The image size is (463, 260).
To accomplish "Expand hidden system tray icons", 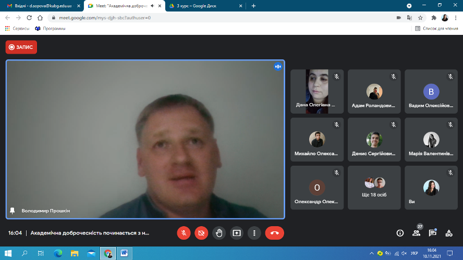I will coord(371,253).
